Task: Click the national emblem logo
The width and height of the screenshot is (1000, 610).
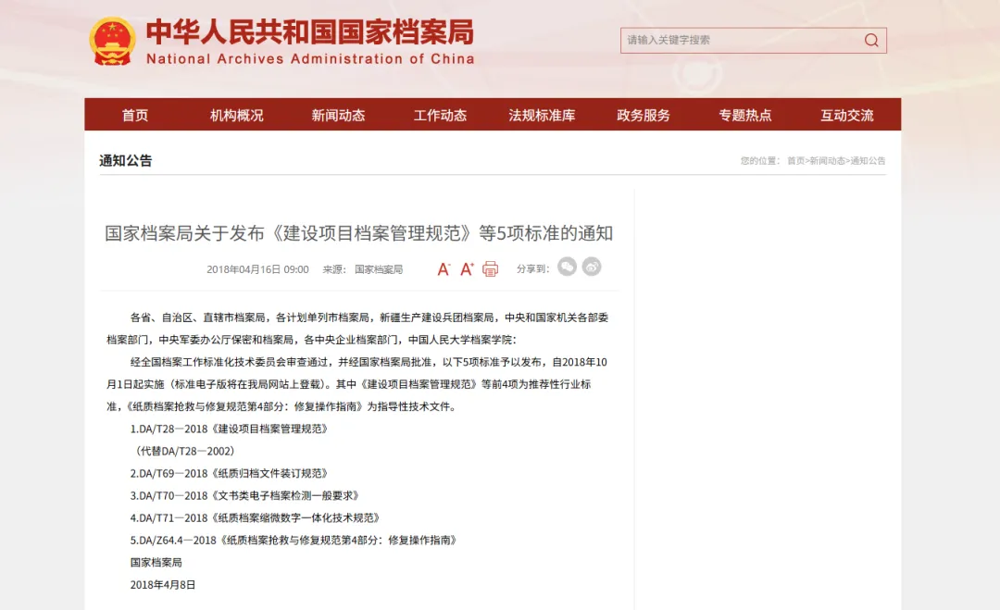Action: click(x=112, y=42)
